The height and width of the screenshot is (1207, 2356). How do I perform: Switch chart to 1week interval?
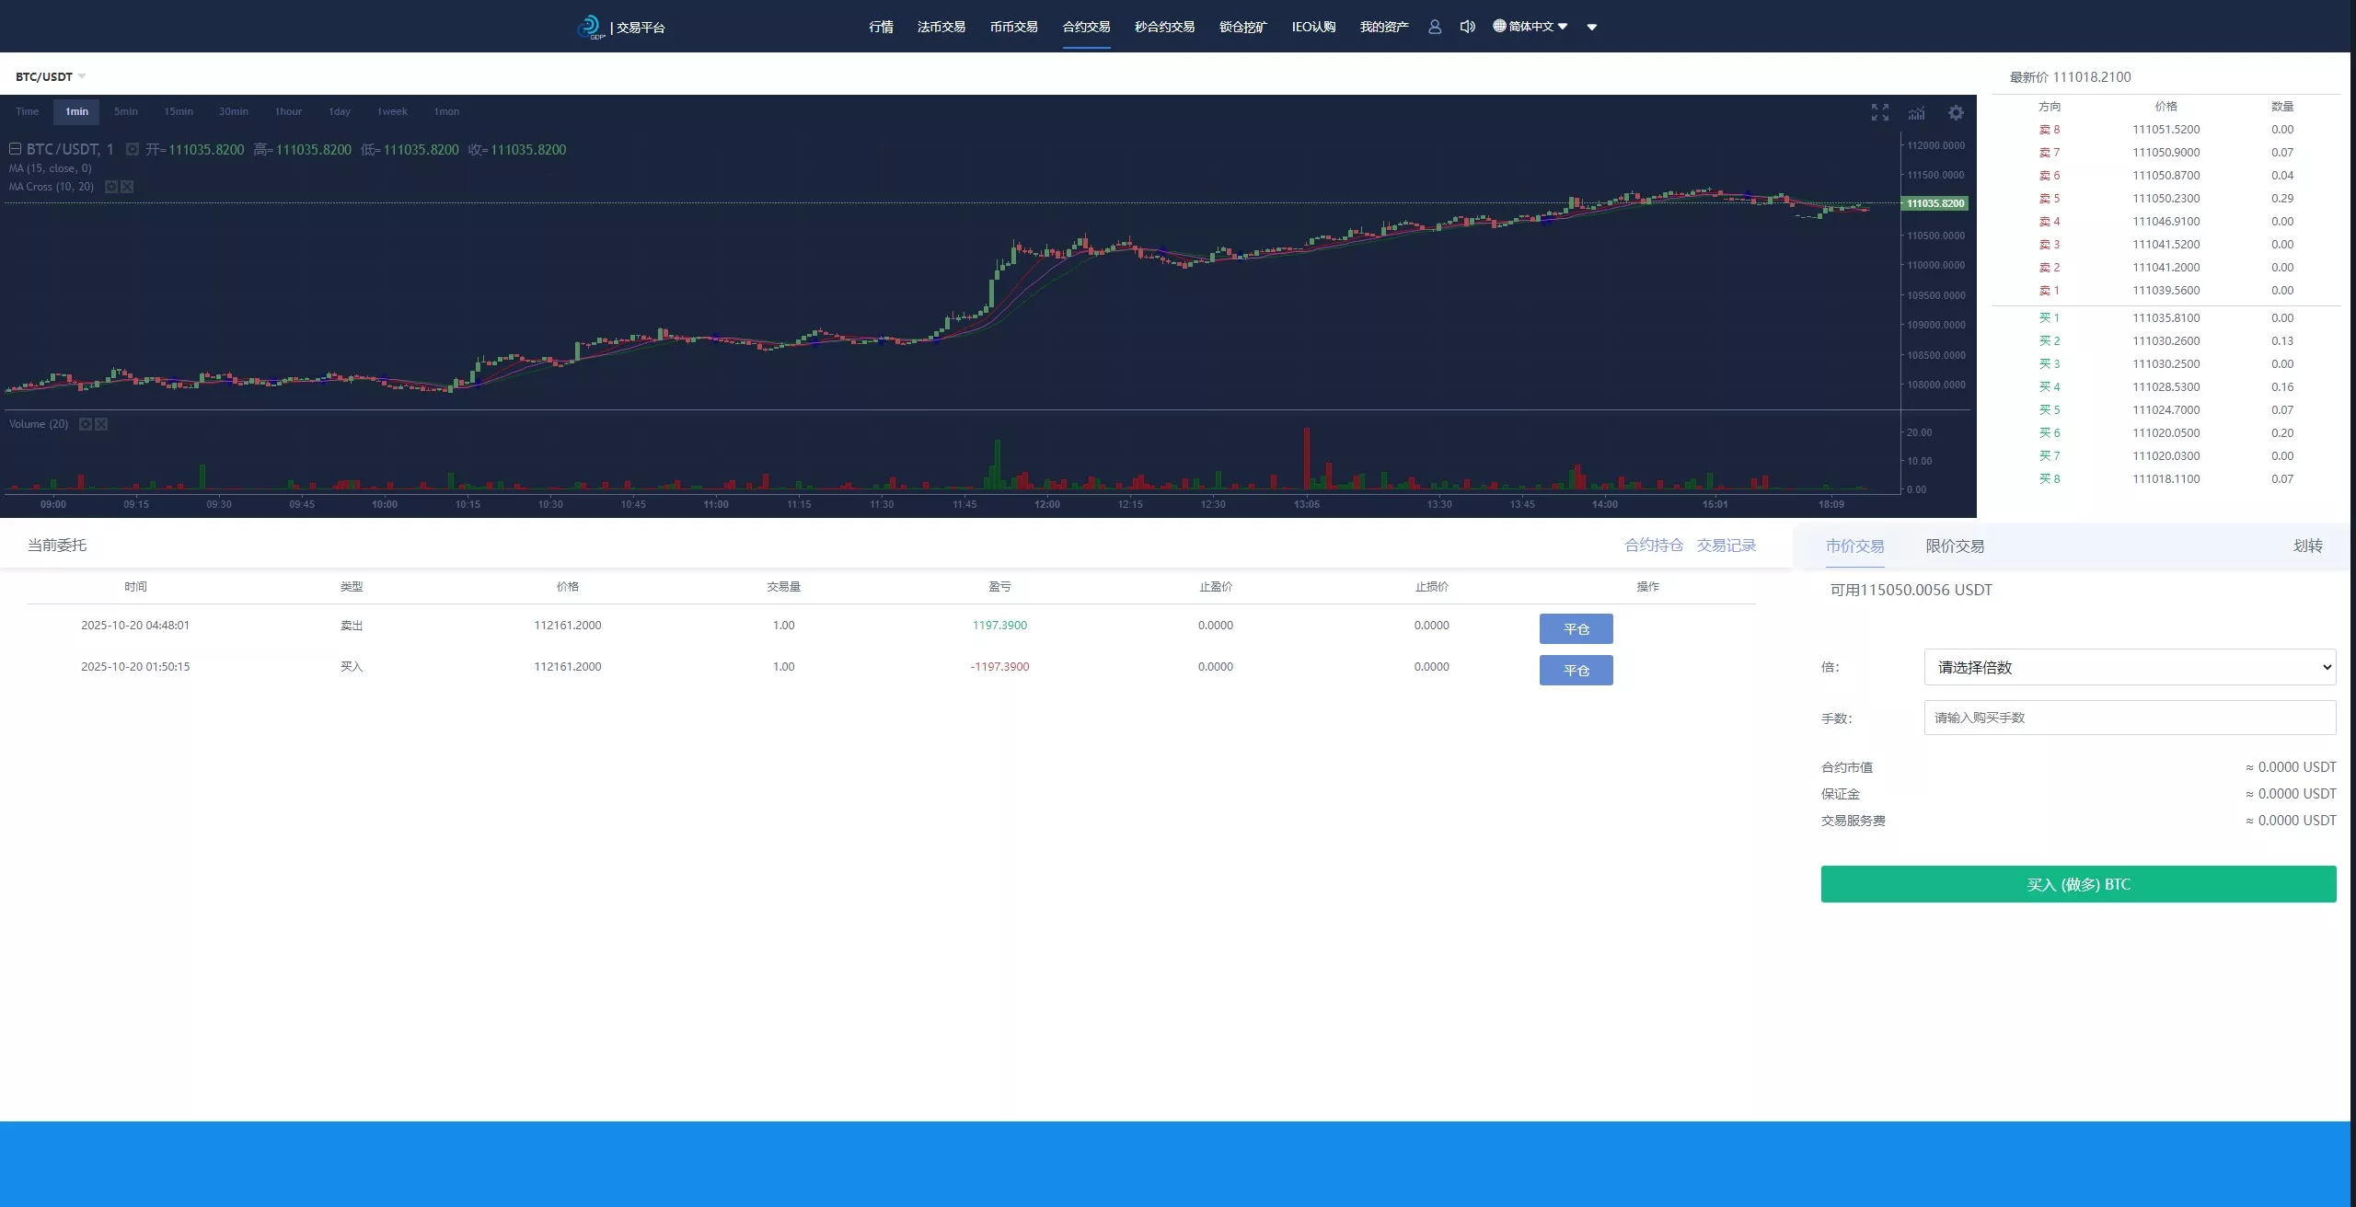coord(392,111)
